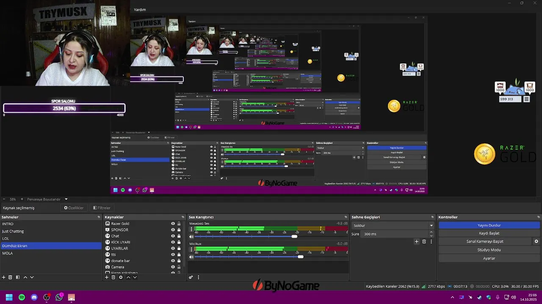
Task: Toggle the lock on the donate bar source
Action: (x=179, y=261)
